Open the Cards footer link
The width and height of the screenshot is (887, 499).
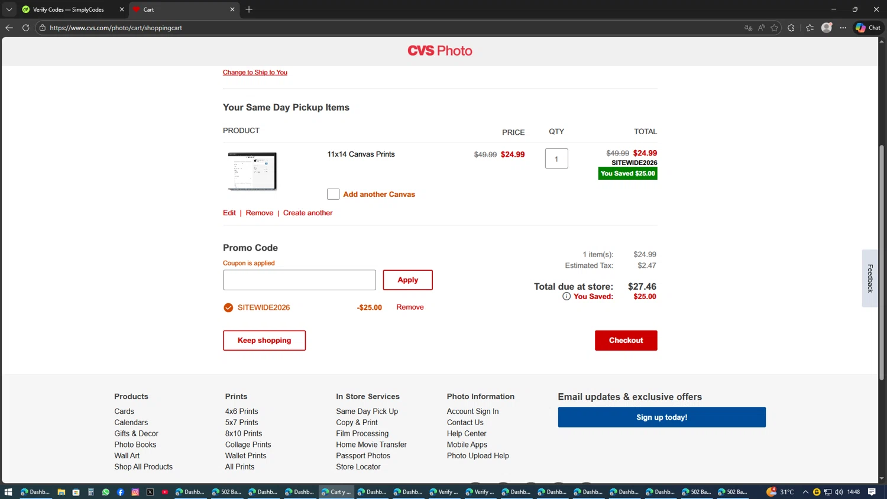point(124,411)
